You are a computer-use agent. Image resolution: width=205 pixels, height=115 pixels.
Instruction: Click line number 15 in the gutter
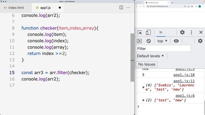click(12, 73)
